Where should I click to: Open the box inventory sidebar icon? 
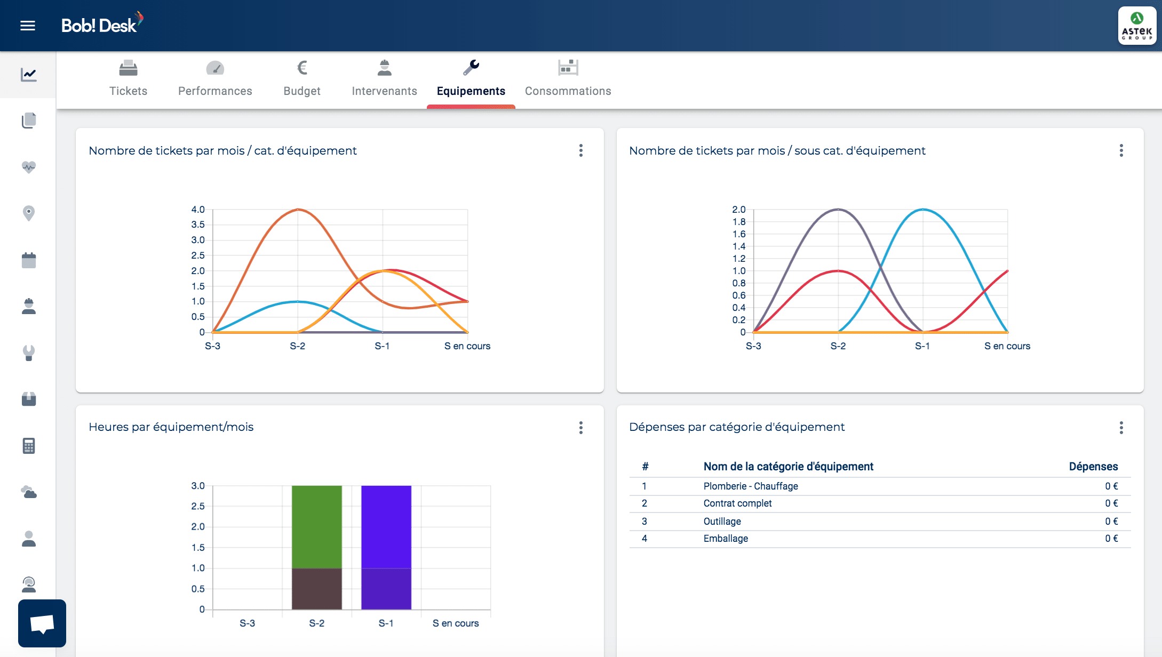point(29,399)
